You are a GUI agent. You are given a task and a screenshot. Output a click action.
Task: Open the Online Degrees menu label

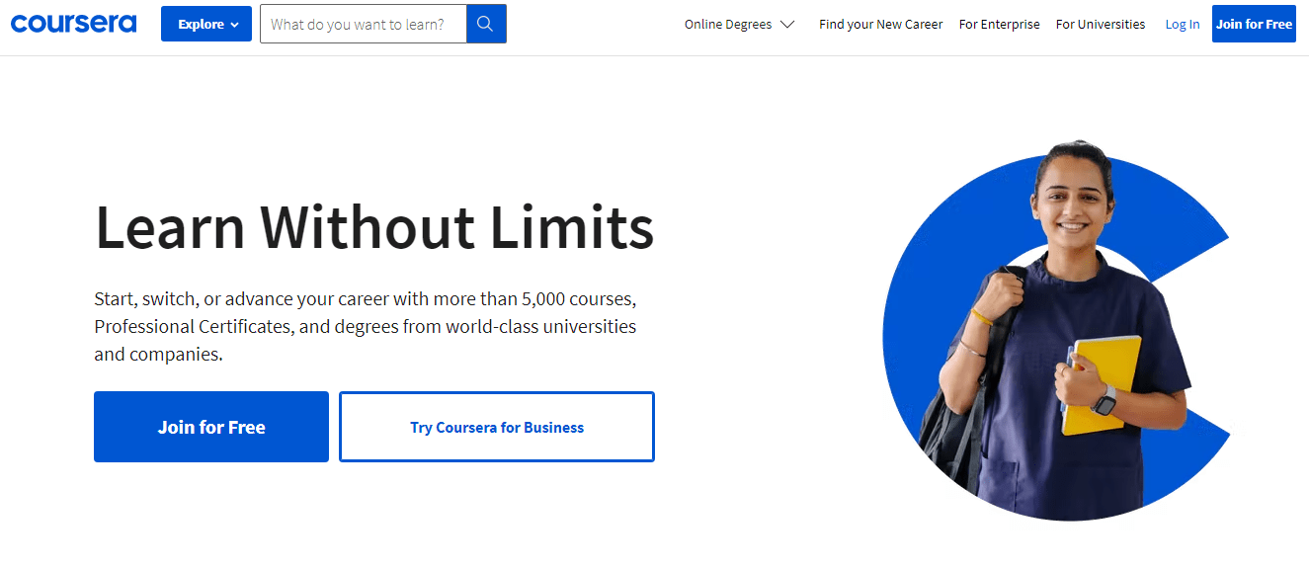728,25
